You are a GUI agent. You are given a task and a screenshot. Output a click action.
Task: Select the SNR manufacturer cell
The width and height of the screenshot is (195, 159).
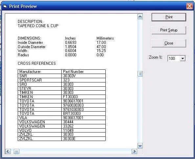40,76
